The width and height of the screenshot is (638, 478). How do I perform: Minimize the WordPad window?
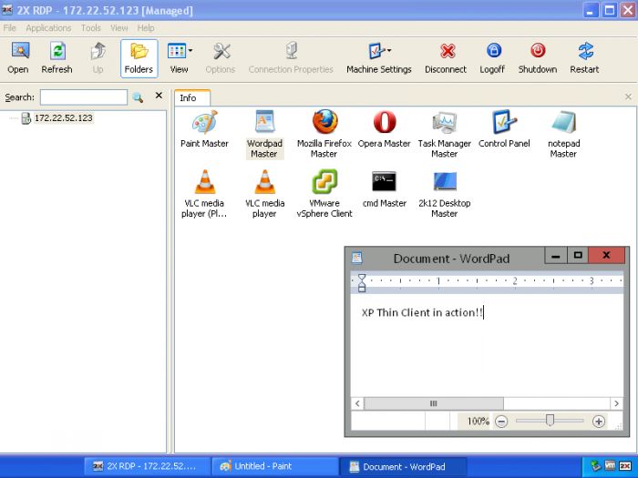click(555, 256)
